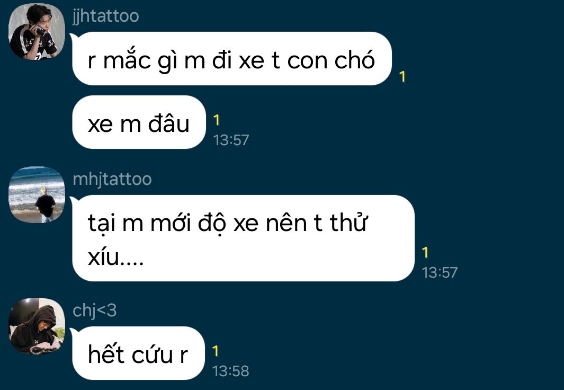The image size is (564, 390).
Task: Open mhjtattoo's beach profile picture
Action: [37, 194]
